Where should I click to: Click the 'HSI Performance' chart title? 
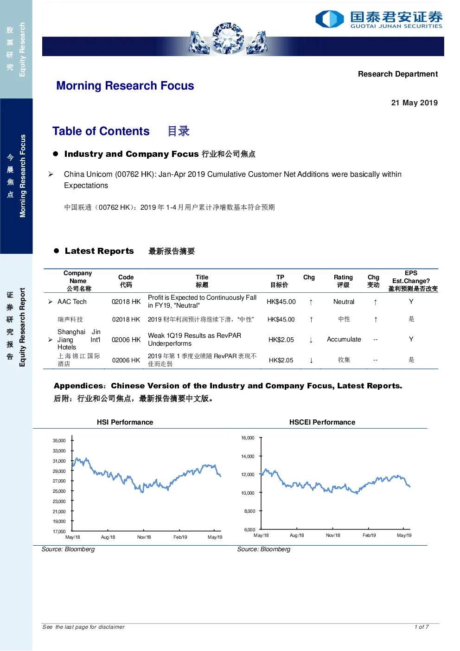tap(125, 422)
